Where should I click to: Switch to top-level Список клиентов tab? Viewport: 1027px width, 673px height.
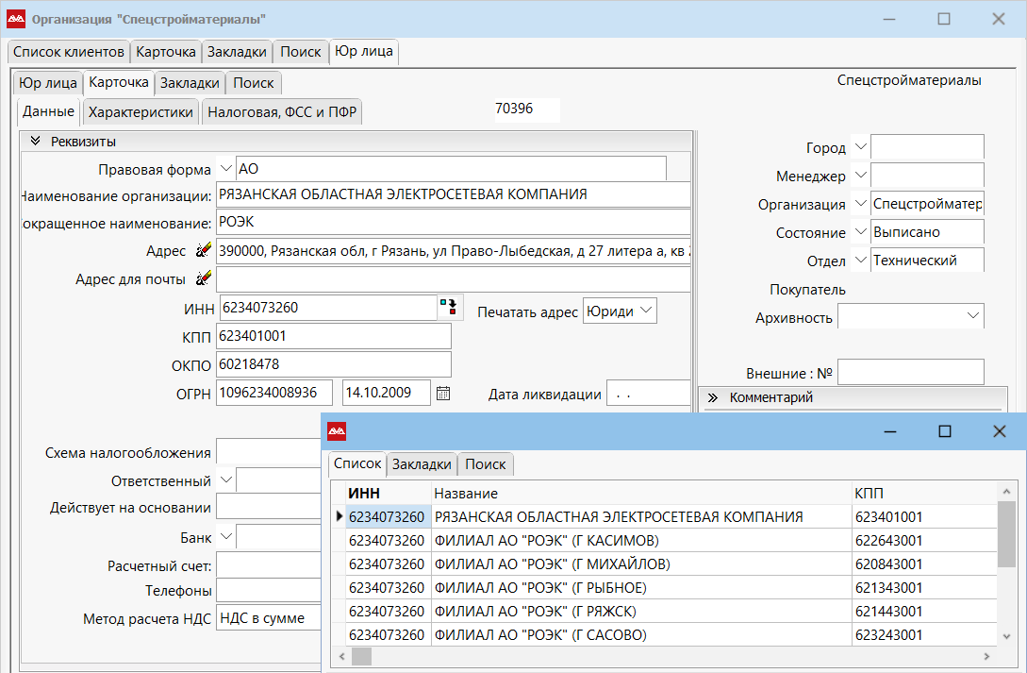click(x=69, y=52)
